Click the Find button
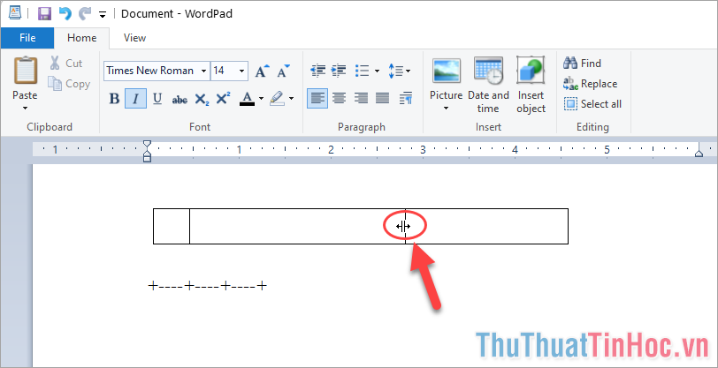The image size is (718, 368). pyautogui.click(x=583, y=63)
